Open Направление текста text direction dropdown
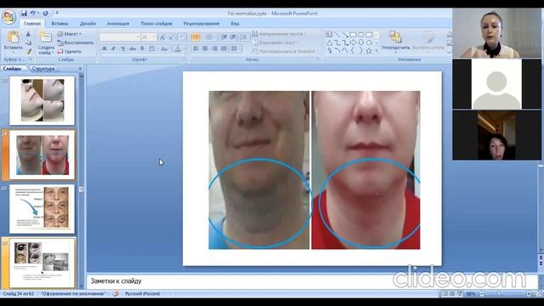This screenshot has width=544, height=306. 278,34
